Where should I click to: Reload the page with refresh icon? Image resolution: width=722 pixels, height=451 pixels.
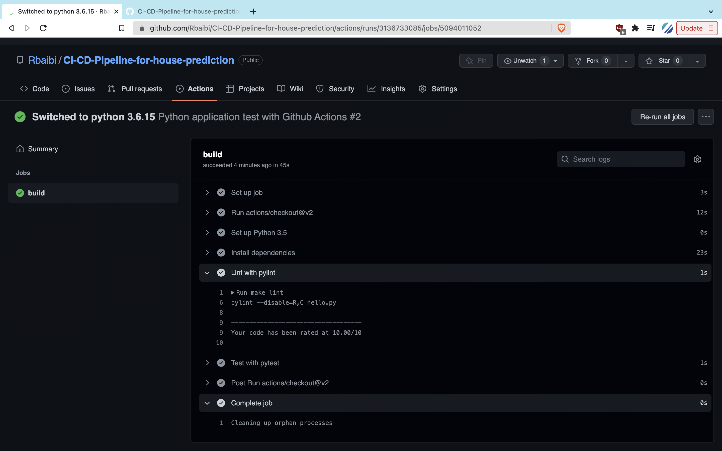pyautogui.click(x=43, y=28)
